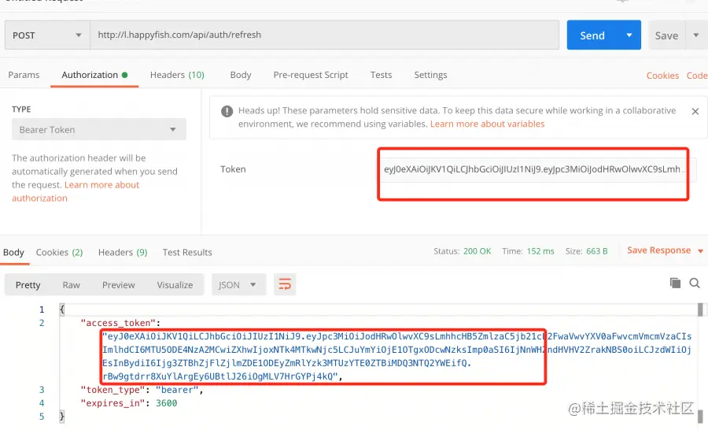Viewport: 708px width, 430px height.
Task: Dismiss the Heads up warning banner
Action: coord(695,111)
